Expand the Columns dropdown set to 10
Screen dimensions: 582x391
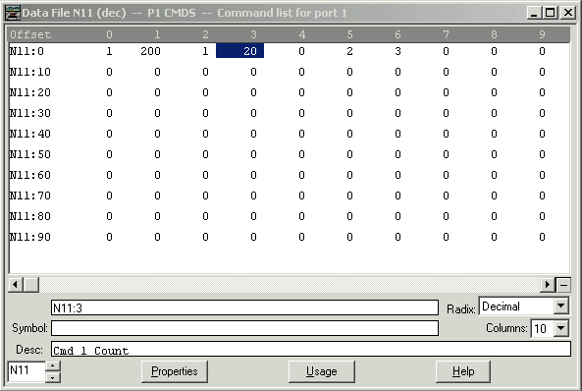click(x=560, y=328)
